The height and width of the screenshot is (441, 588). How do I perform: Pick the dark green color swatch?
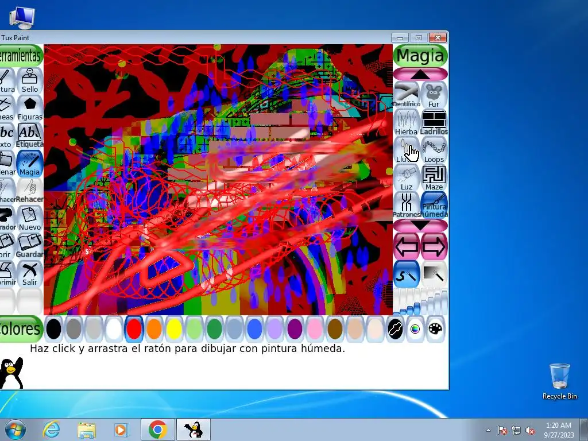point(214,329)
